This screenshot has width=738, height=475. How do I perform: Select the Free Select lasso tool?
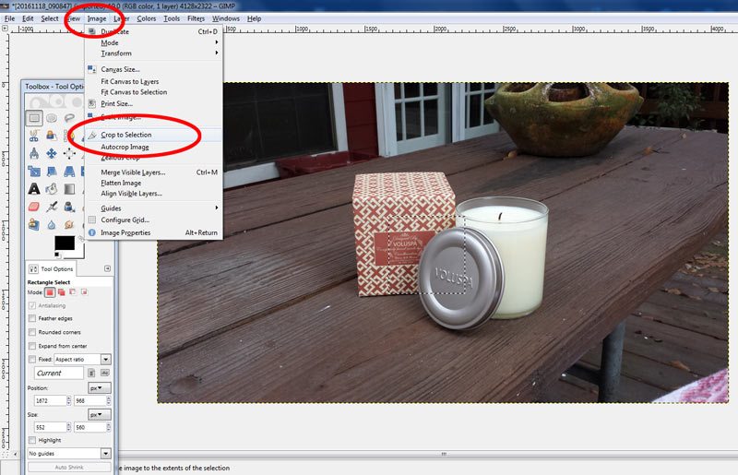(69, 118)
